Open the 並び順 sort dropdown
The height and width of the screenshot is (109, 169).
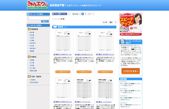click(x=113, y=22)
